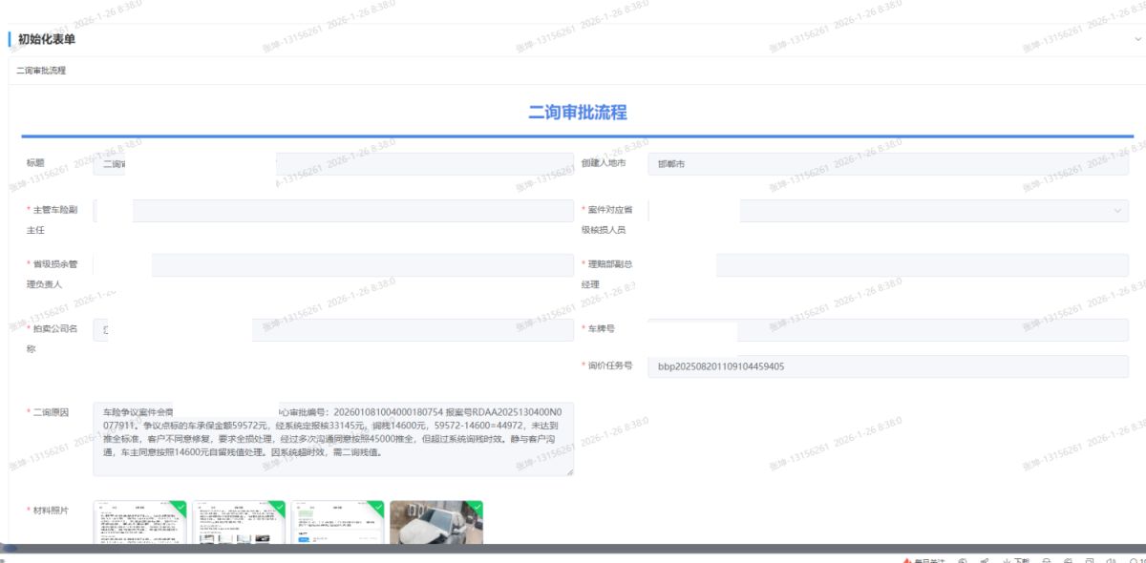Open the damaged car photo thumbnail
Image resolution: width=1146 pixels, height=563 pixels.
click(435, 523)
